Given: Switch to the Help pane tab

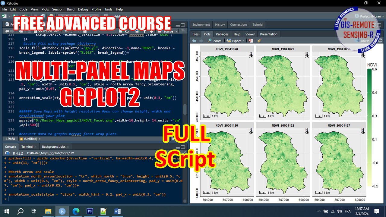Looking at the screenshot, I should [x=237, y=34].
